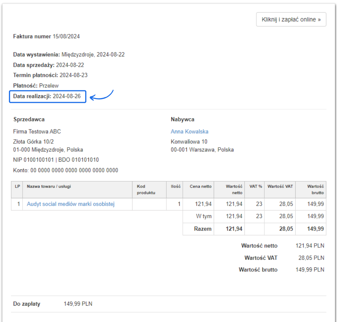This screenshot has width=337, height=322.
Task: Click the invoice number 15/08/2024
Action: pyautogui.click(x=66, y=36)
